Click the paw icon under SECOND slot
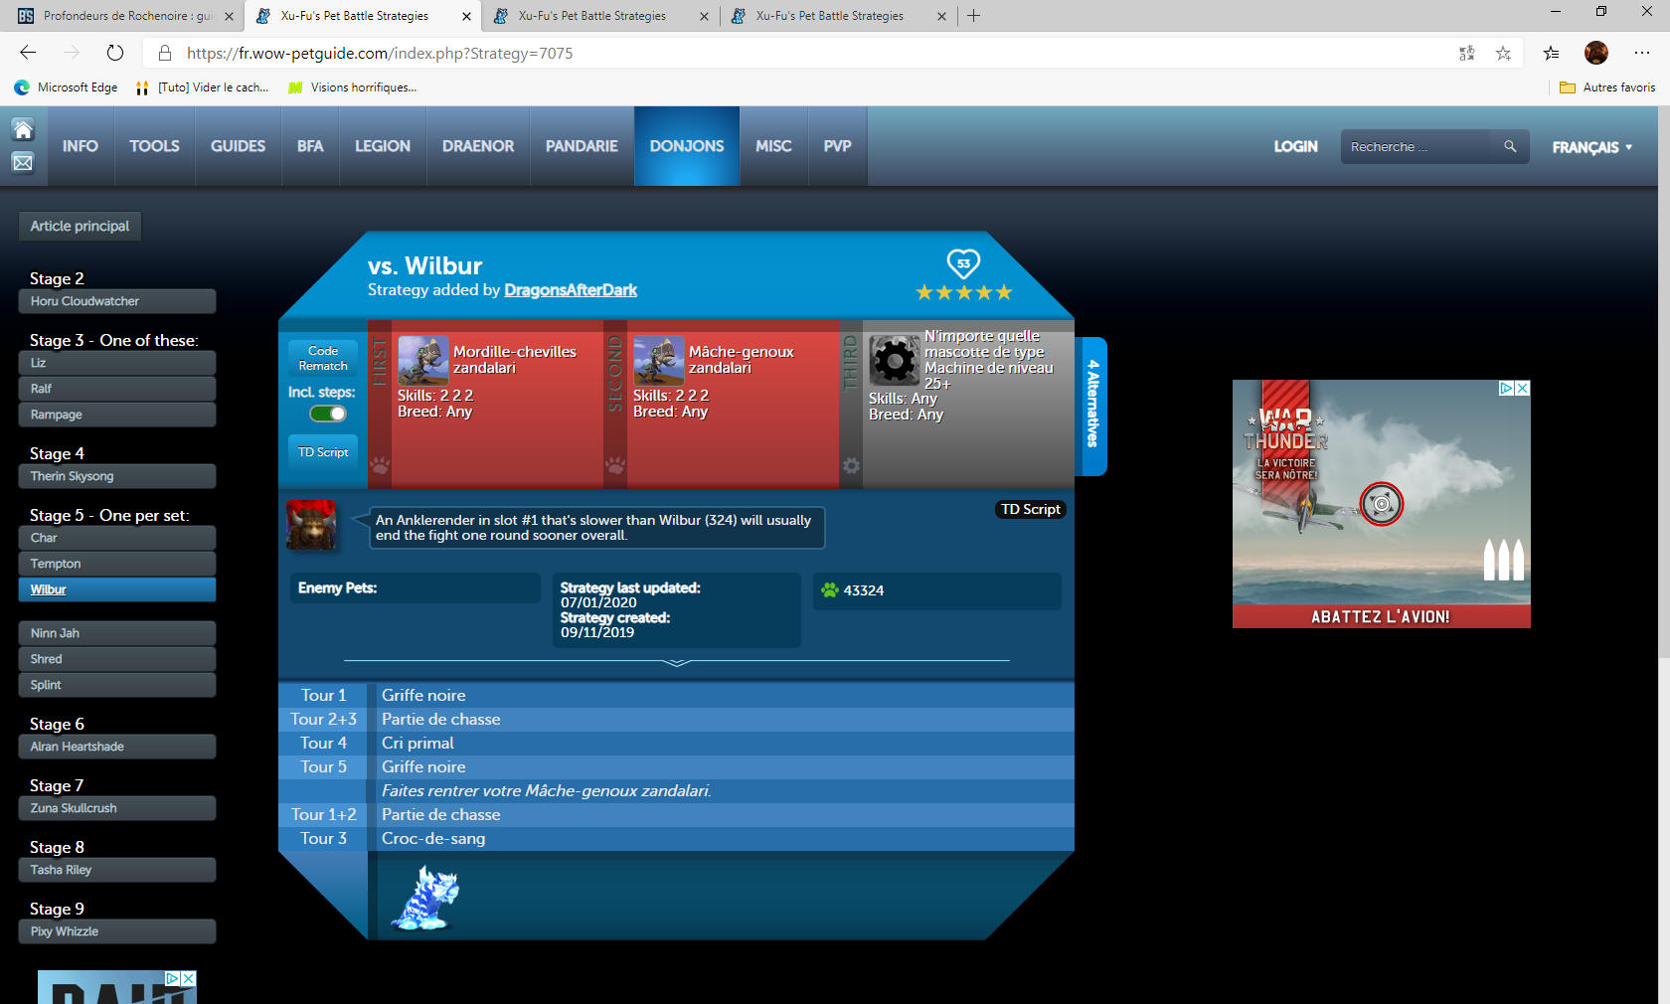This screenshot has width=1670, height=1004. pyautogui.click(x=615, y=465)
